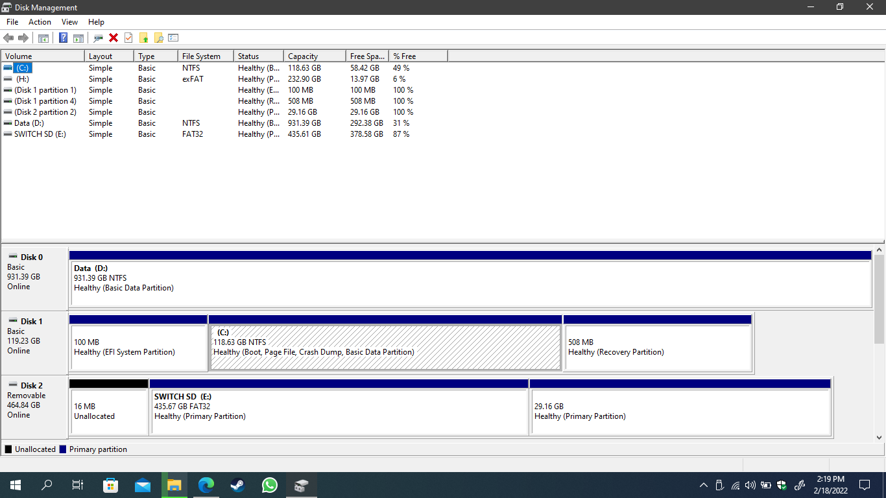886x498 pixels.
Task: Click the Disk 0 label panel
Action: [34, 278]
